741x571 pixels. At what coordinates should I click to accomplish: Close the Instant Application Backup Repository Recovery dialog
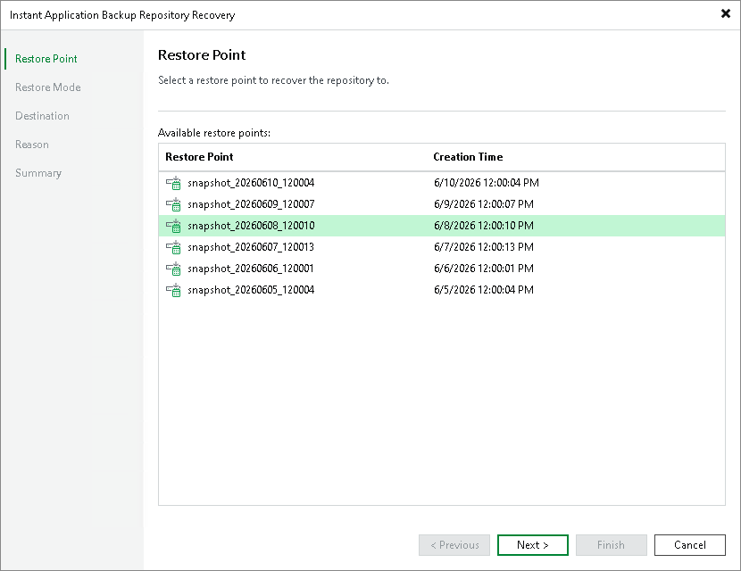[x=726, y=13]
